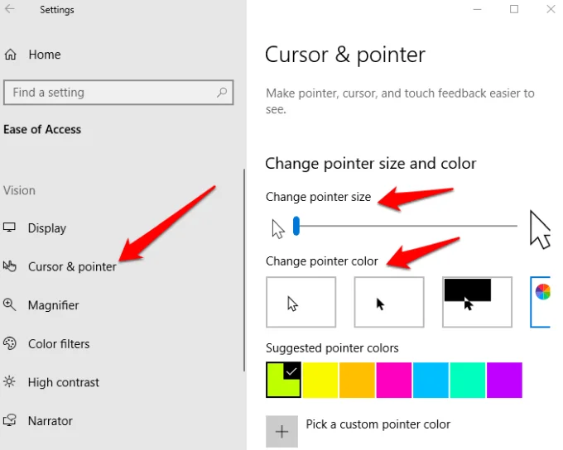
Task: Focus the Find a setting search box
Action: (118, 92)
